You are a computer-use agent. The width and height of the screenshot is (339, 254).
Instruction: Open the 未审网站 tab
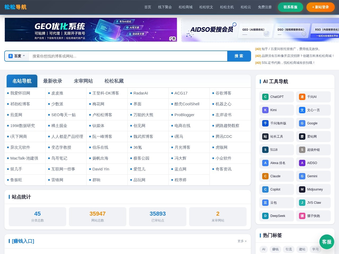coord(83,81)
